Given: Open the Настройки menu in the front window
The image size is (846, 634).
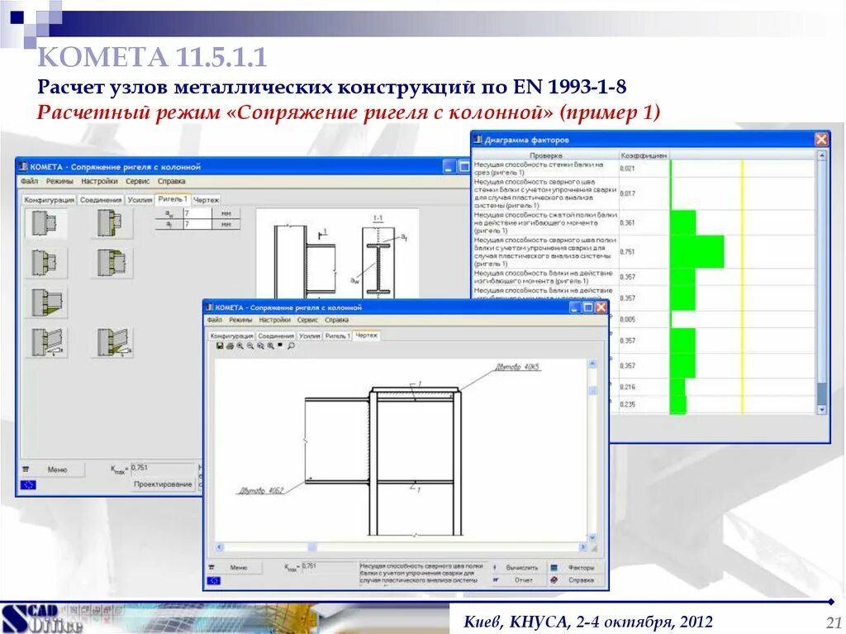Looking at the screenshot, I should point(274,320).
